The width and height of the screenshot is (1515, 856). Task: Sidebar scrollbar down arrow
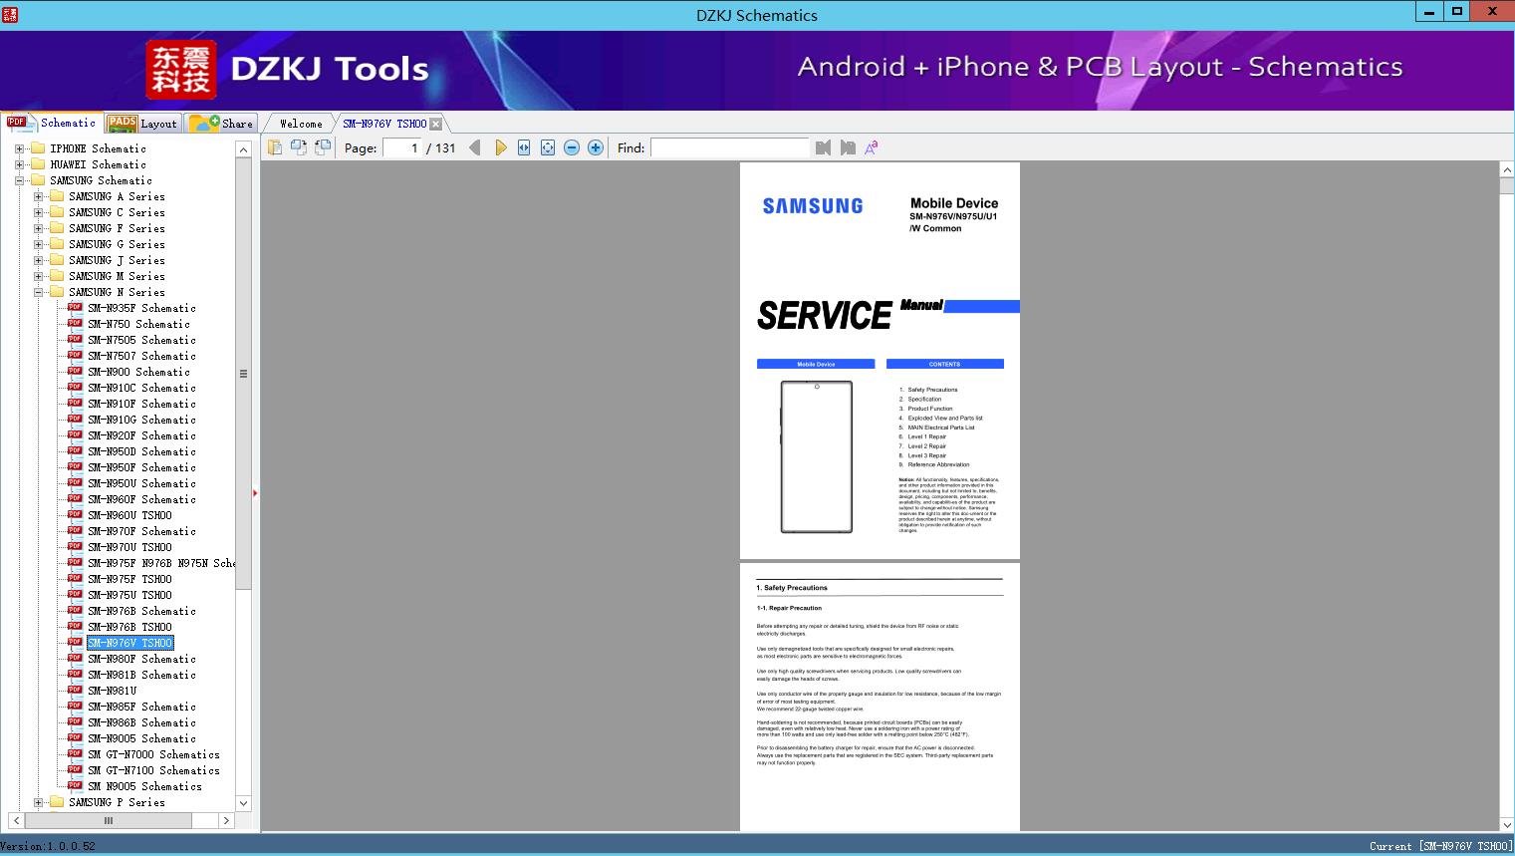click(x=243, y=802)
